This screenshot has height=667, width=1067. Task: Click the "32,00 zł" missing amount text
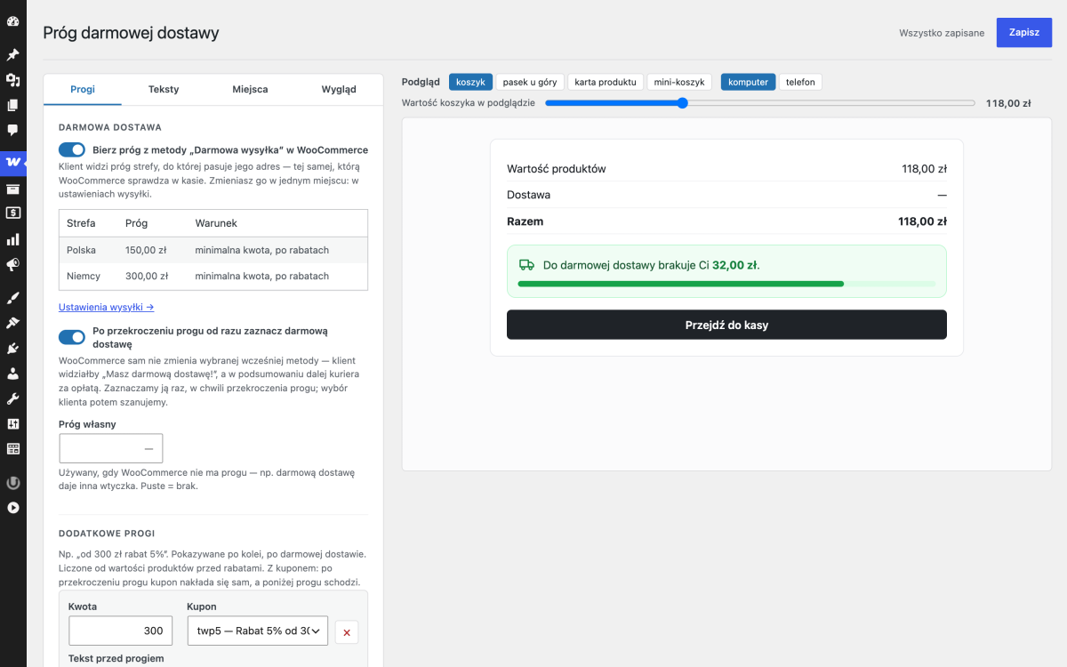[x=734, y=265]
